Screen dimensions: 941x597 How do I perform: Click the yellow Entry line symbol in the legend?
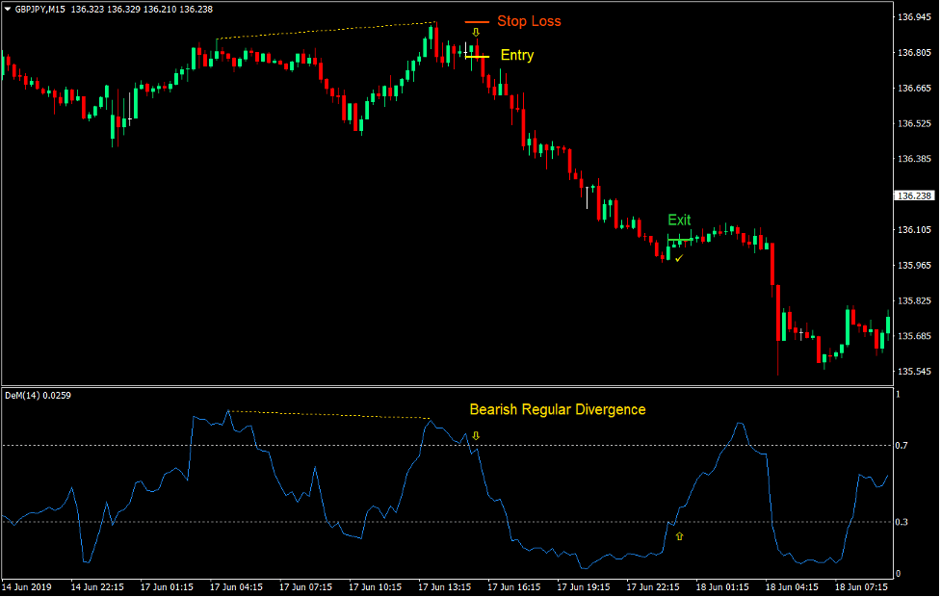[476, 56]
